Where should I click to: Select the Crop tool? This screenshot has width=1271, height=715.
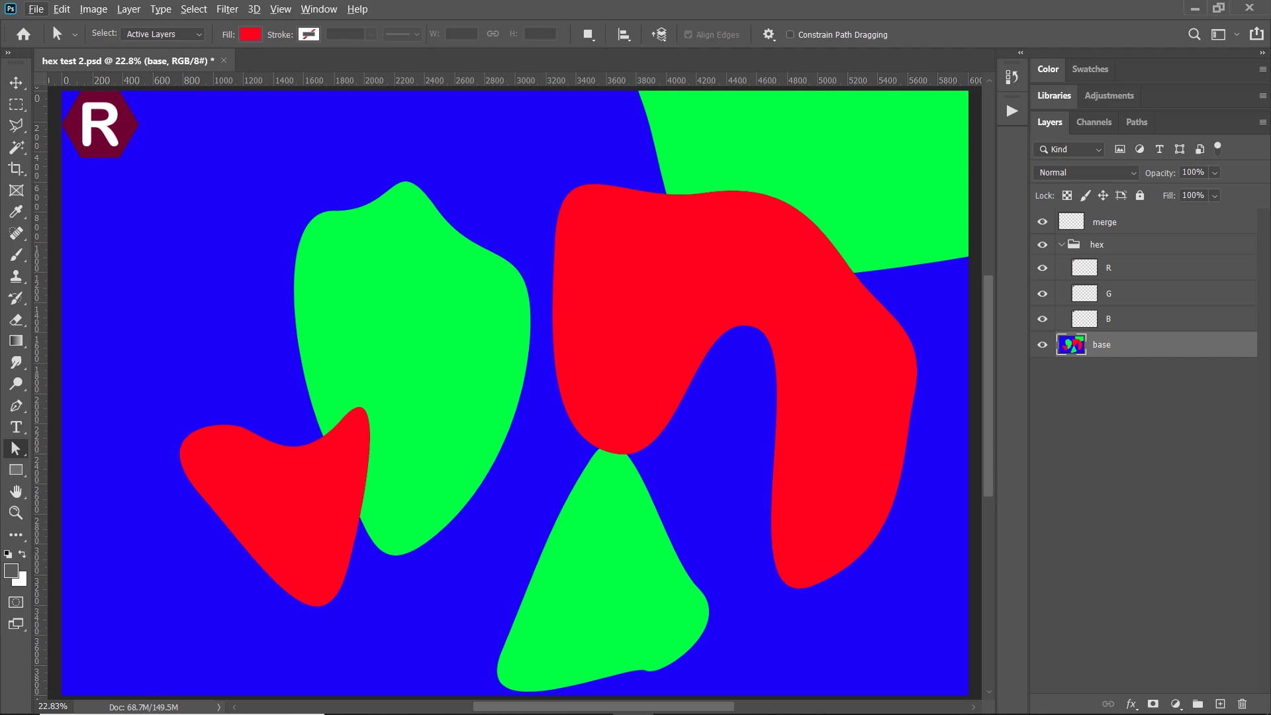pyautogui.click(x=16, y=169)
